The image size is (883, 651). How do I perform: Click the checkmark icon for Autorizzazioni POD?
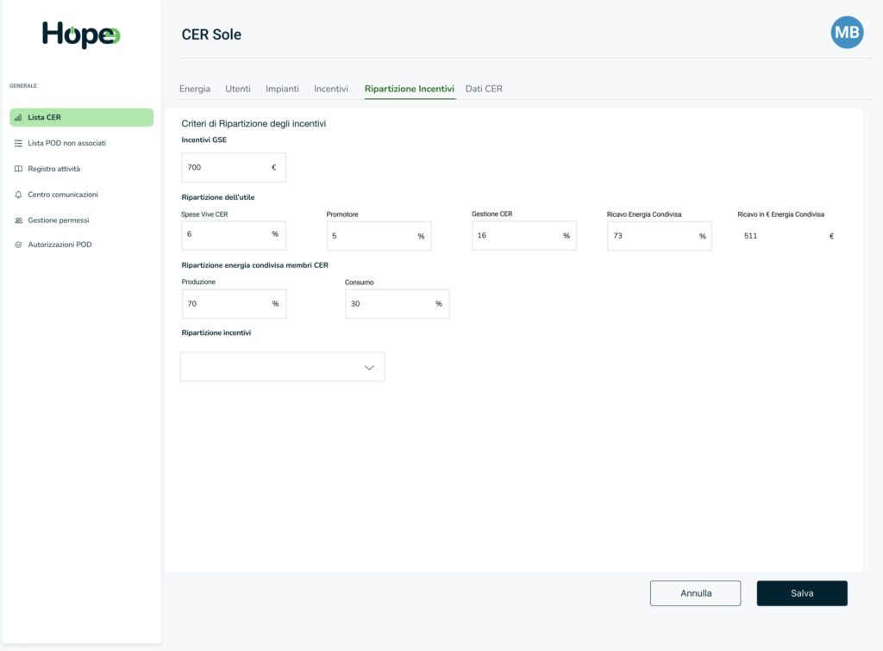[x=18, y=245]
